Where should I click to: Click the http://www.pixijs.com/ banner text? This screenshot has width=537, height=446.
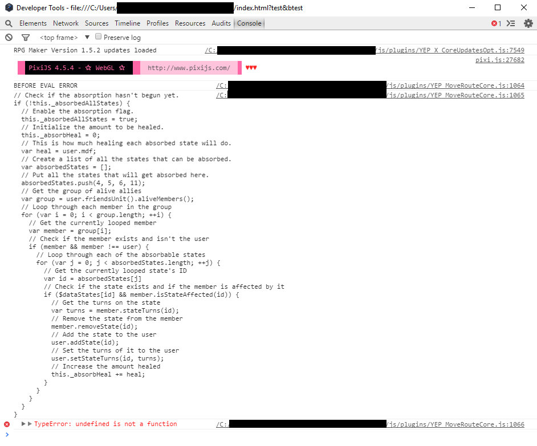pos(189,68)
